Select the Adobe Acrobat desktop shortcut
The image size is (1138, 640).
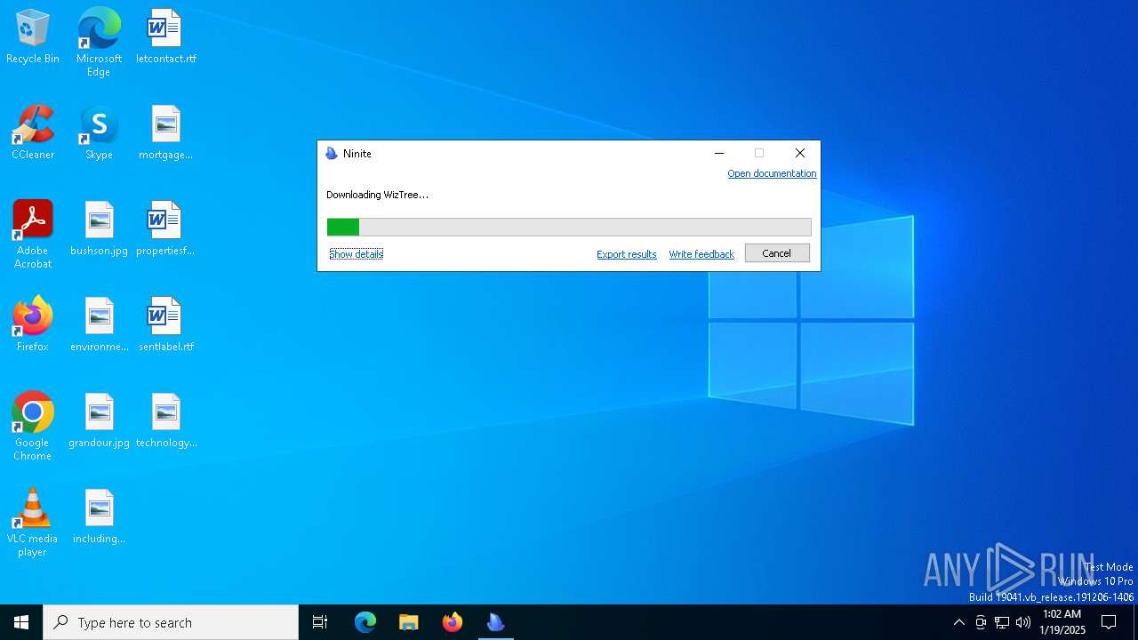33,235
